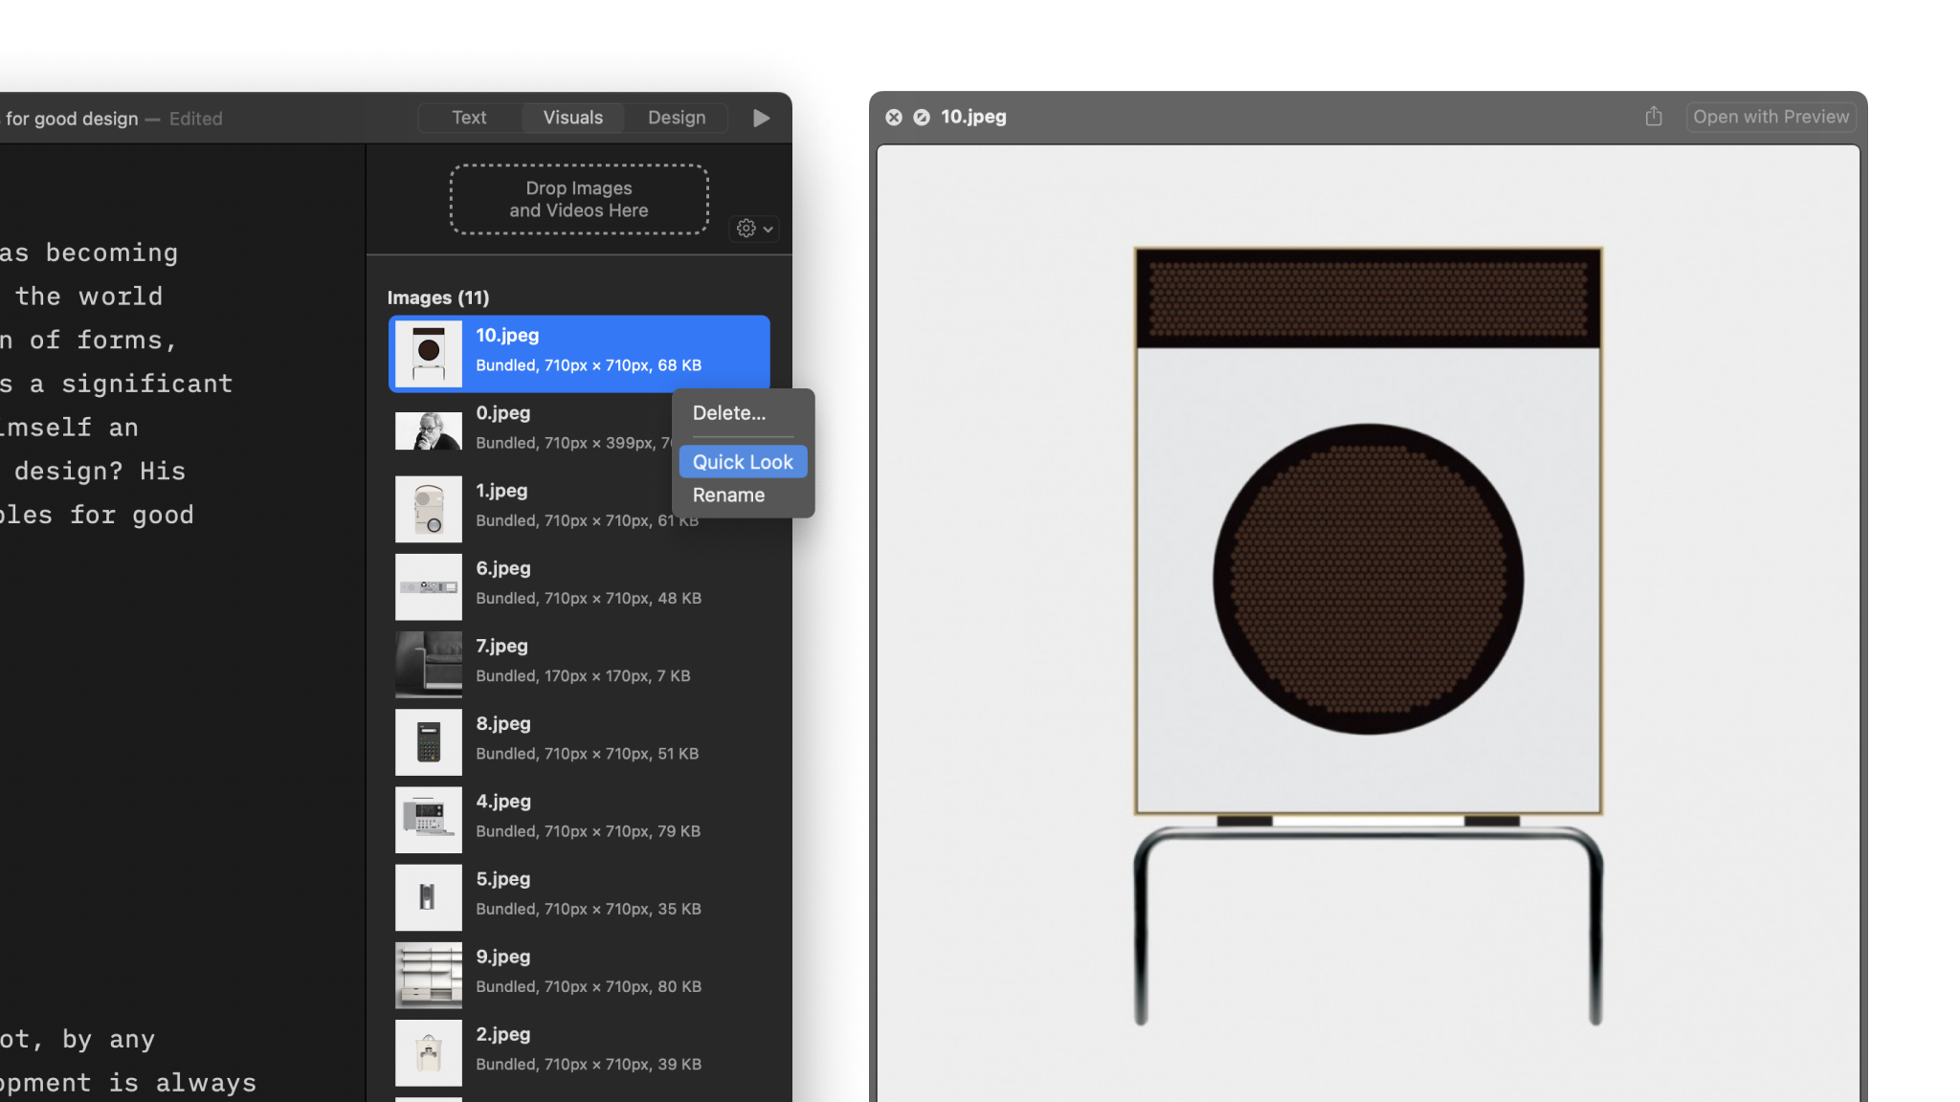This screenshot has height=1102, width=1960.
Task: Switch to the Visuals tab
Action: pos(573,118)
